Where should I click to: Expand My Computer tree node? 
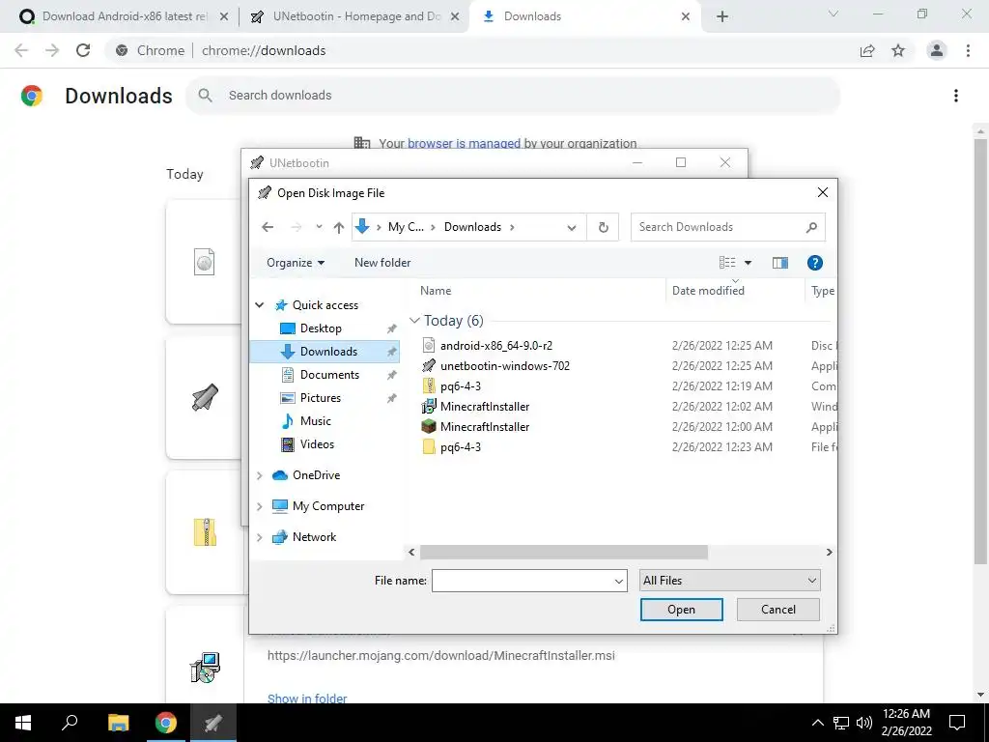(x=259, y=506)
